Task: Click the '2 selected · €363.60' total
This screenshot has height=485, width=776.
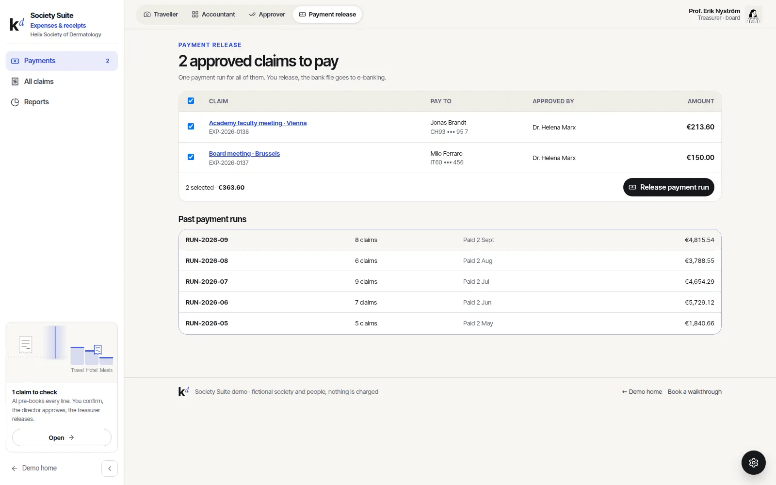Action: tap(215, 188)
